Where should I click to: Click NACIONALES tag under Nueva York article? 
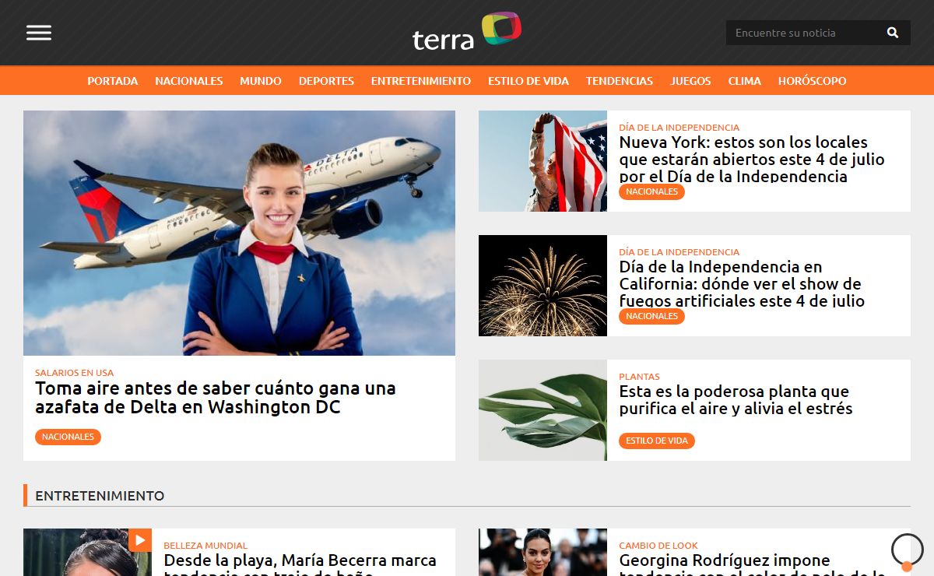651,191
